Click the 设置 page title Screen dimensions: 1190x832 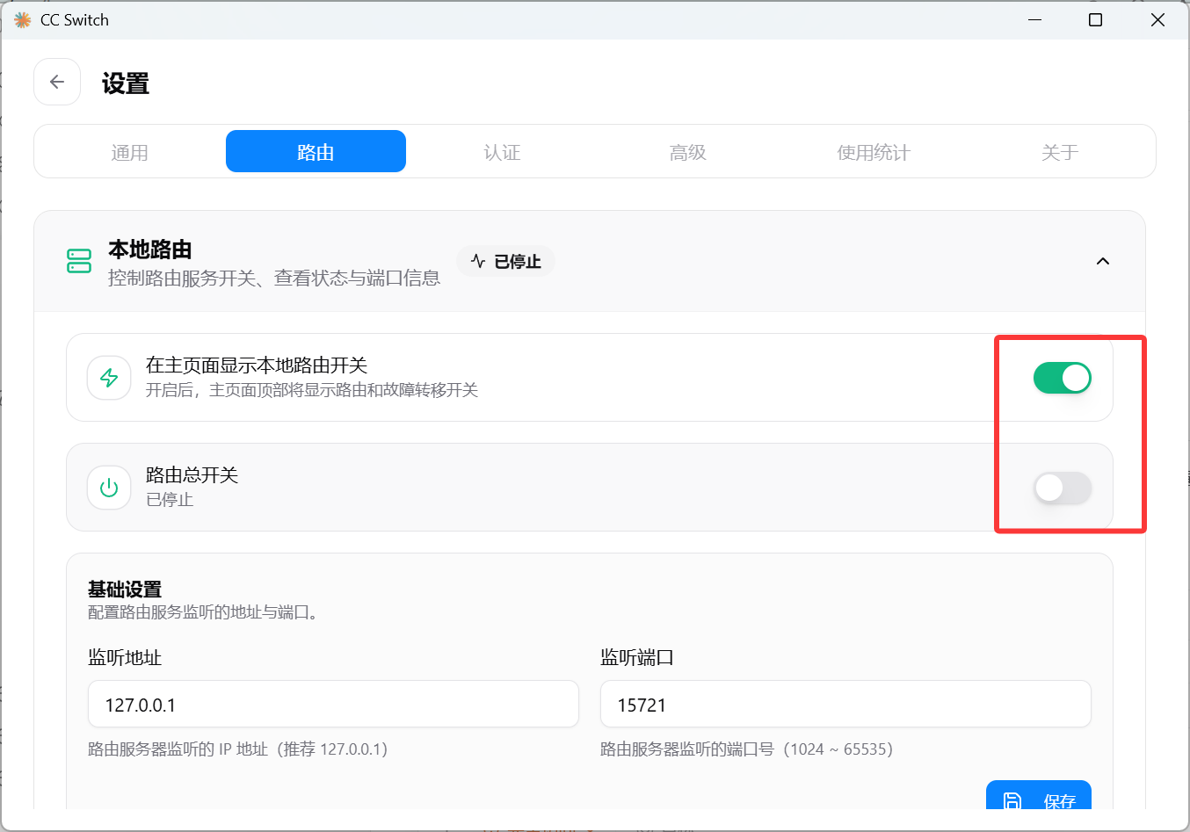click(x=126, y=83)
